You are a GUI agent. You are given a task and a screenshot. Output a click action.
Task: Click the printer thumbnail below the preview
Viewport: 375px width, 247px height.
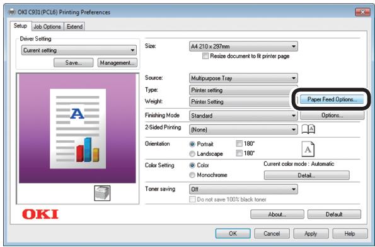click(102, 193)
